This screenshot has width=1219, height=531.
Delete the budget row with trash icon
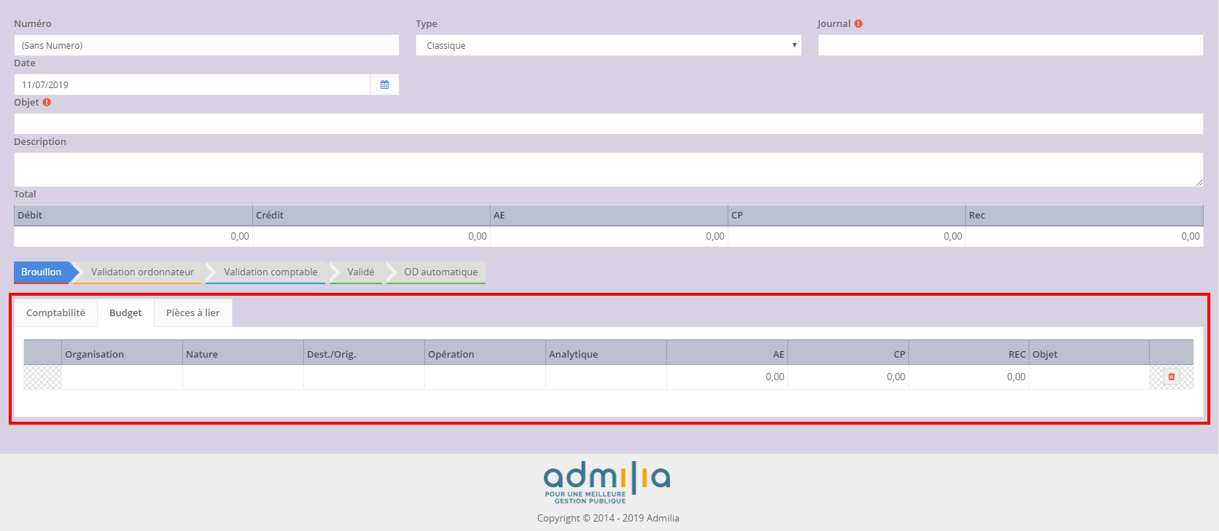[x=1172, y=377]
